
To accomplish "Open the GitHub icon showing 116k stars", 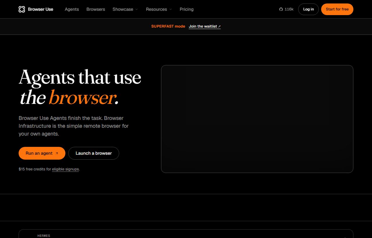I will (x=286, y=9).
